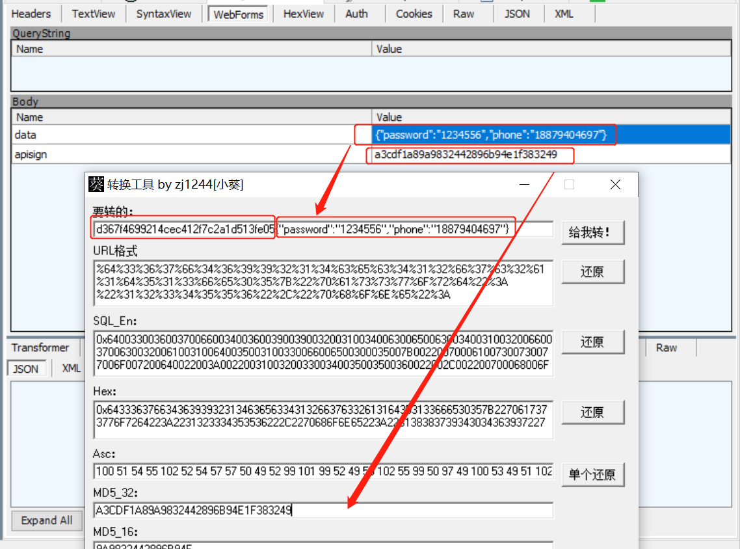Minimize the 转换工具 window
Screen dimensions: 740x549
[x=524, y=185]
